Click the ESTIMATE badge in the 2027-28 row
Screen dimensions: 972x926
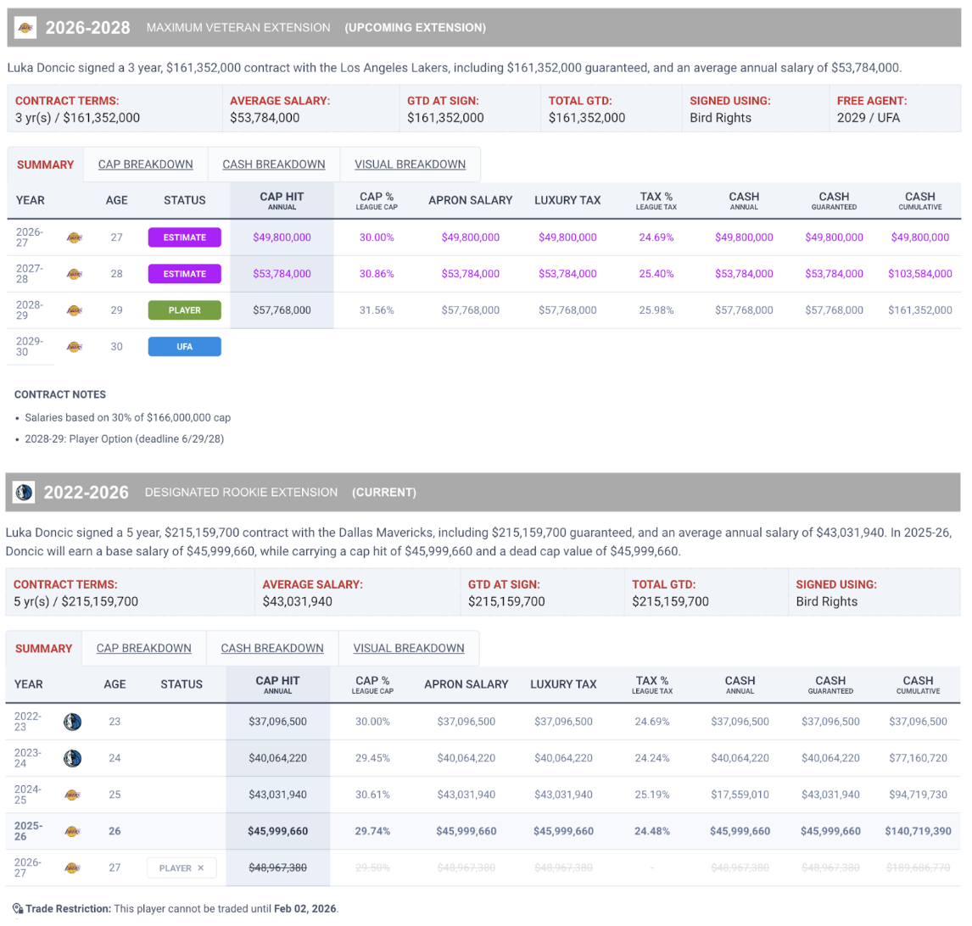pos(184,274)
